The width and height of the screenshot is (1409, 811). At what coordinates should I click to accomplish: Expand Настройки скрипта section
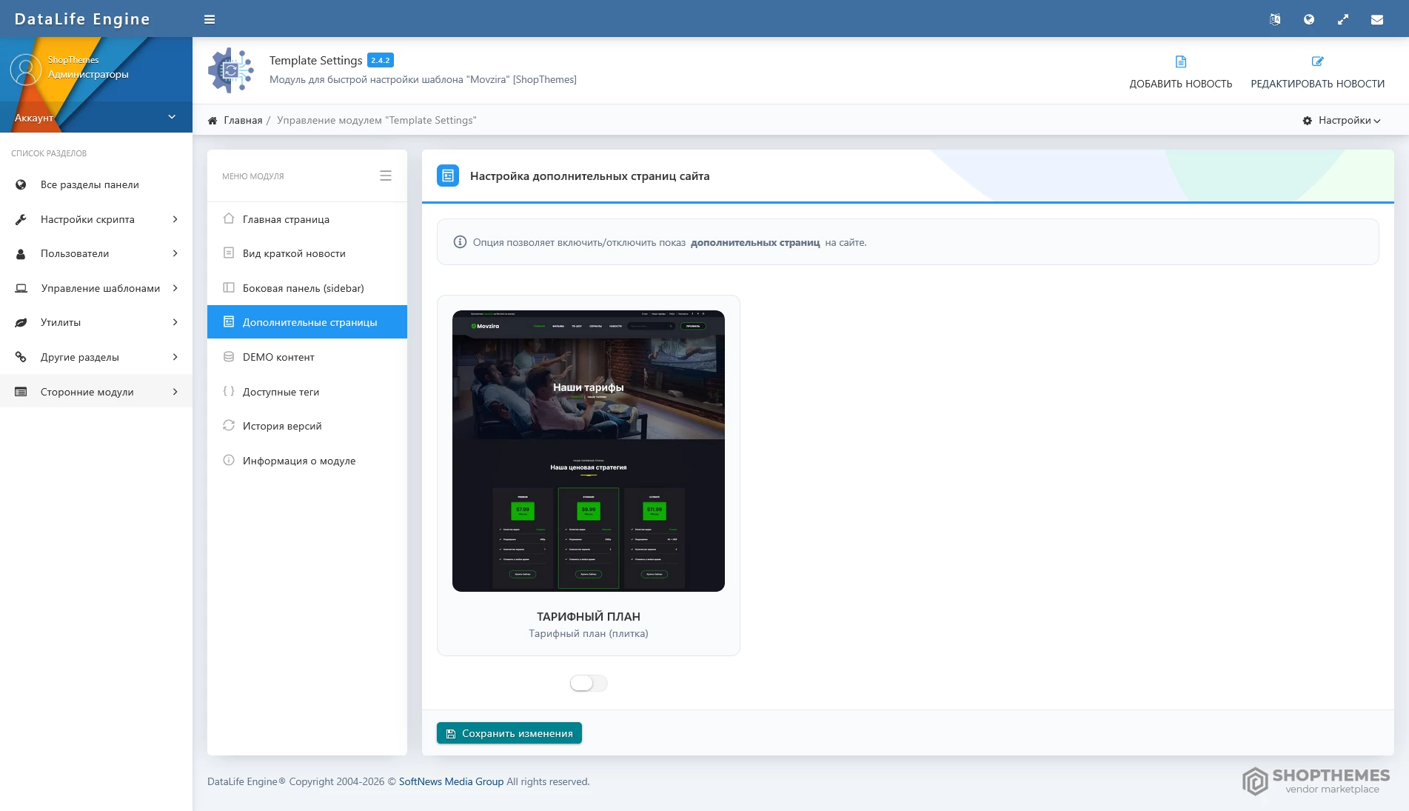[96, 219]
